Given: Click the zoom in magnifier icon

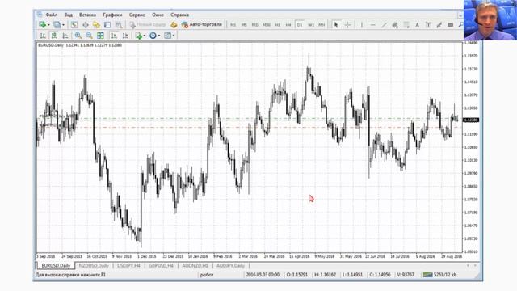Looking at the screenshot, I should 78,36.
